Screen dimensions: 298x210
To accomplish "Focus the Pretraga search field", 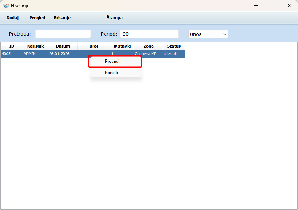I will (x=63, y=34).
